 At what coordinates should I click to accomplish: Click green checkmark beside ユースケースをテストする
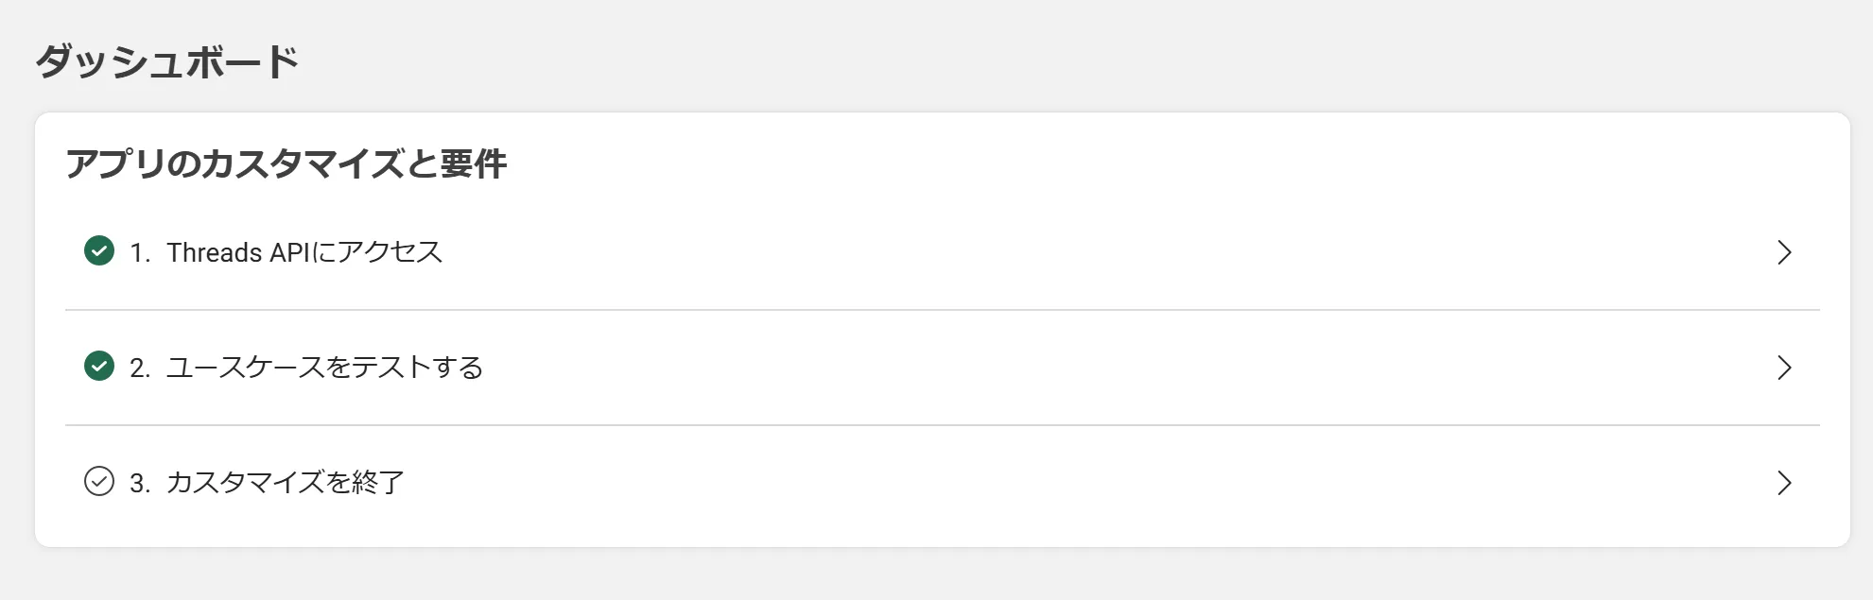pos(99,366)
